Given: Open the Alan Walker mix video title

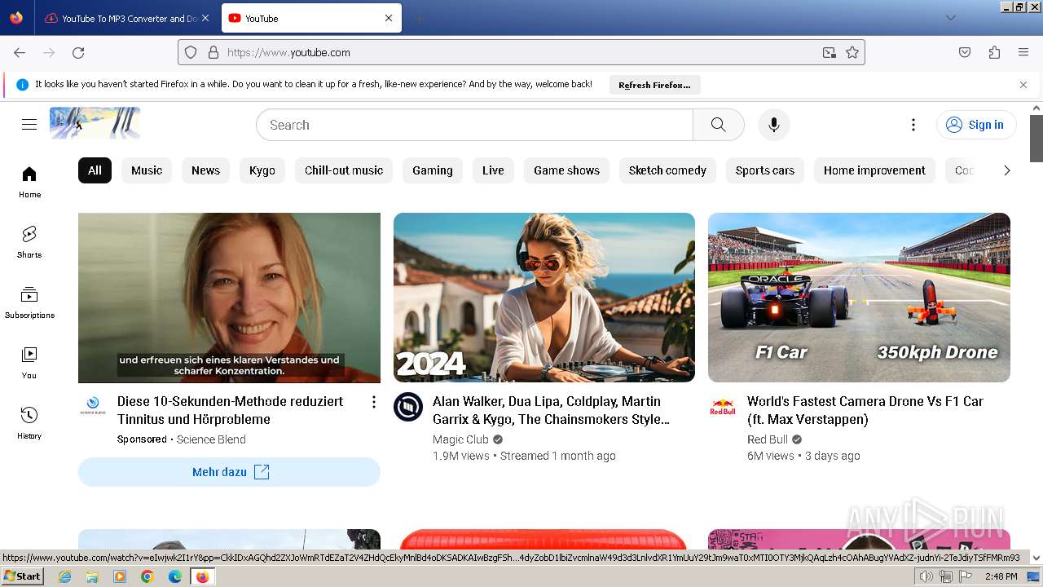Looking at the screenshot, I should (x=551, y=410).
